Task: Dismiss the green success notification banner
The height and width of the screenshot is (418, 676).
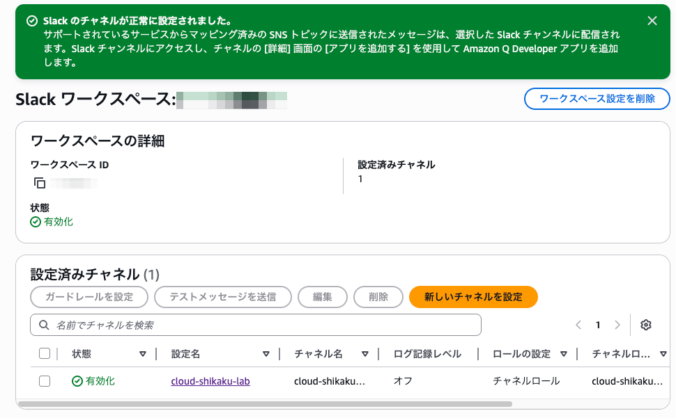Action: [x=652, y=21]
